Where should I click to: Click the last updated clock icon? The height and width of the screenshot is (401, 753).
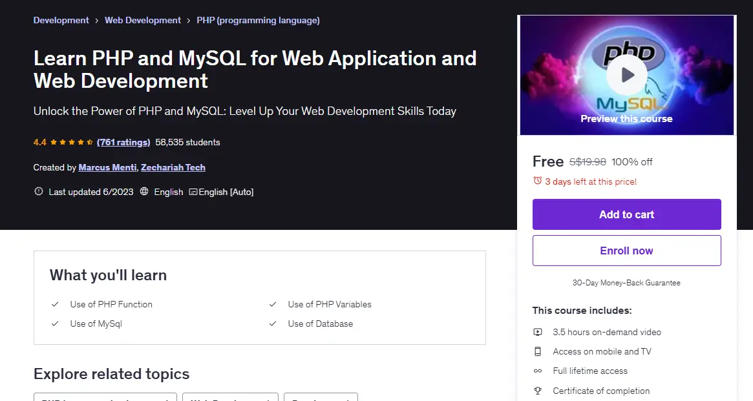(38, 191)
